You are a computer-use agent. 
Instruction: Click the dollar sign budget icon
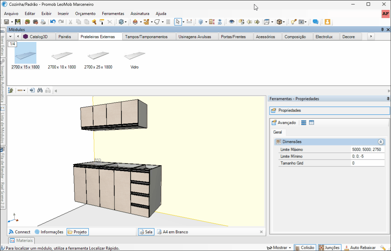[x=121, y=22]
